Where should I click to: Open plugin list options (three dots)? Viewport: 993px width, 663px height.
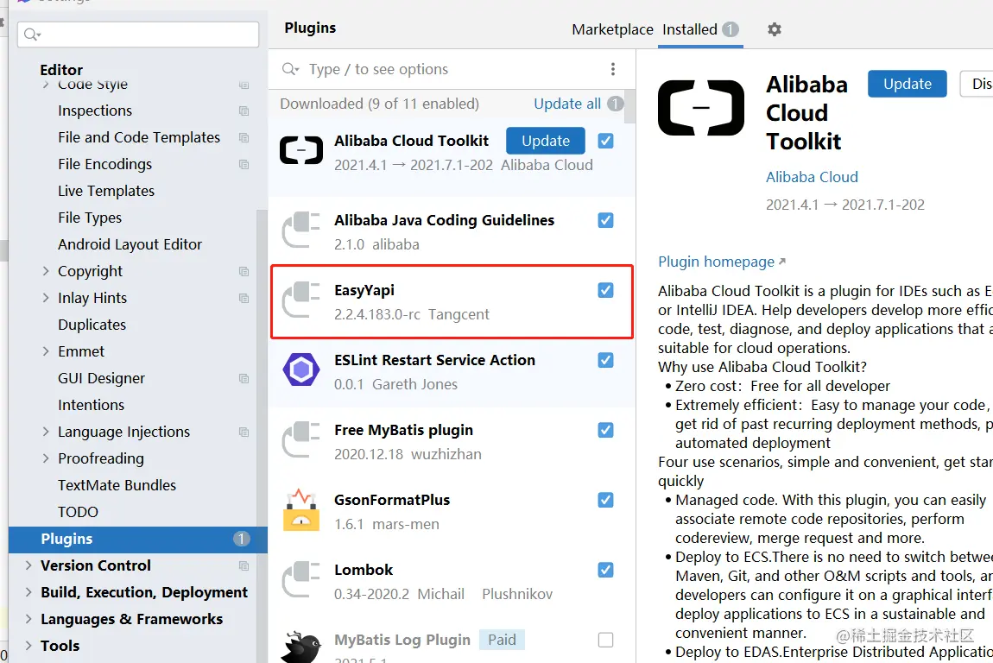point(612,69)
